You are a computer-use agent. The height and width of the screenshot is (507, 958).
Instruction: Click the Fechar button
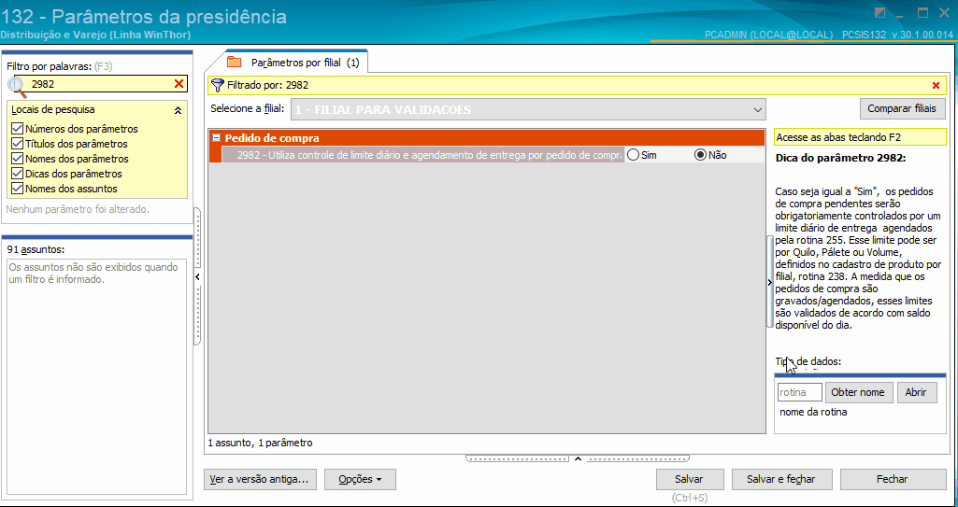click(892, 479)
